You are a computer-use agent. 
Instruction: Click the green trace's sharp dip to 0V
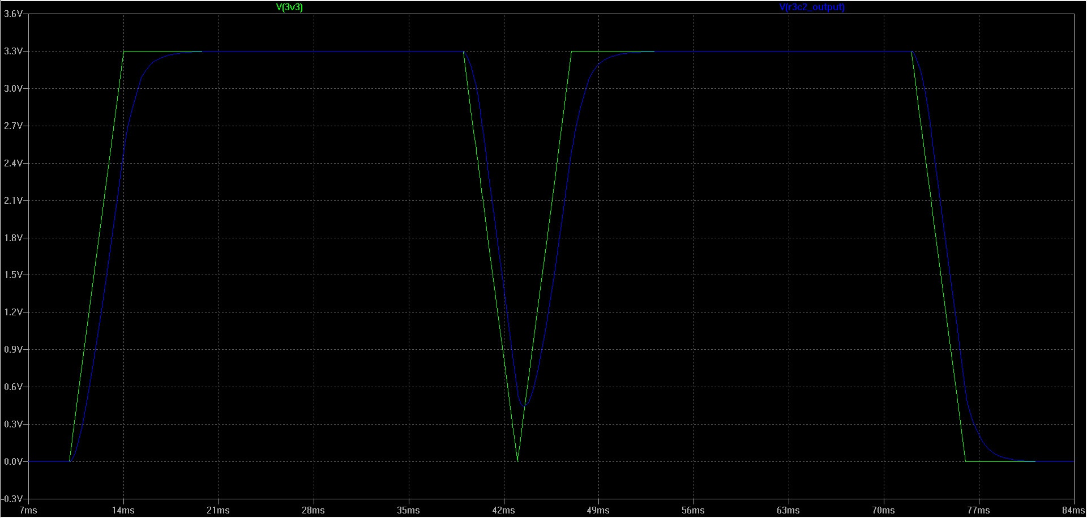517,460
